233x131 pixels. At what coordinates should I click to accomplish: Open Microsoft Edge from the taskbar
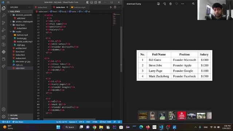point(141,127)
